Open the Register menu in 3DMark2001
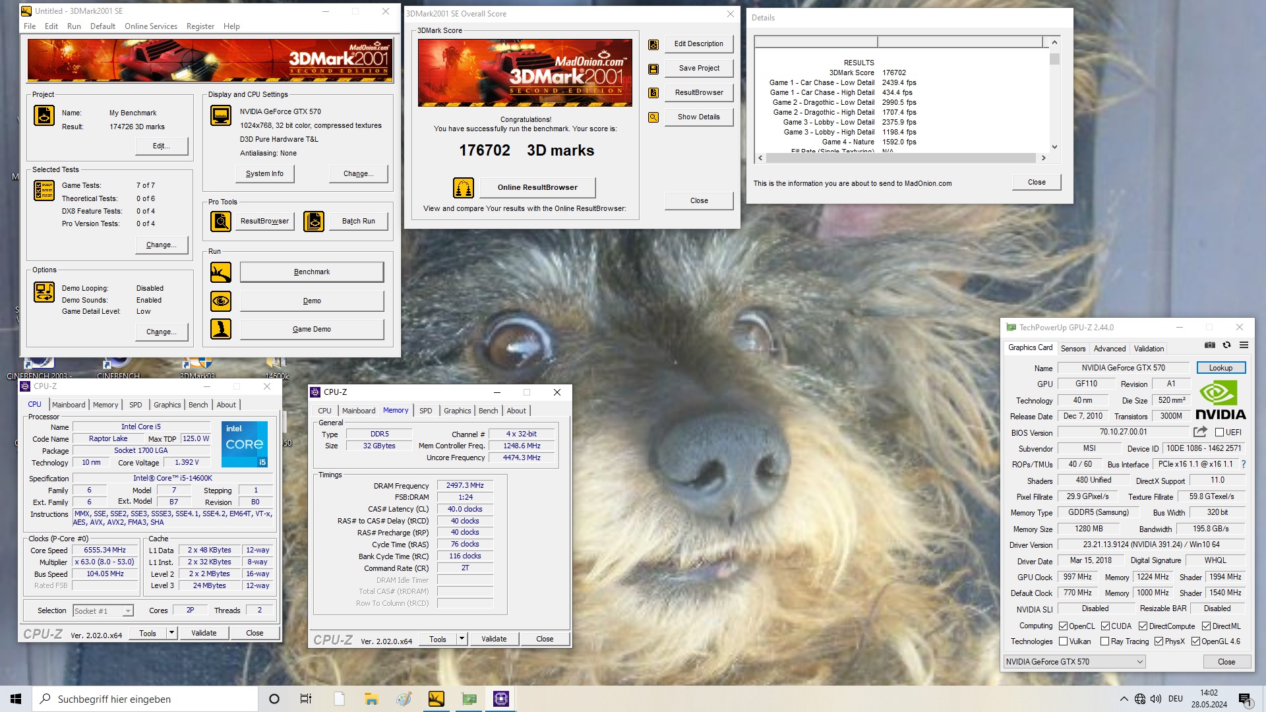The width and height of the screenshot is (1266, 712). point(200,26)
